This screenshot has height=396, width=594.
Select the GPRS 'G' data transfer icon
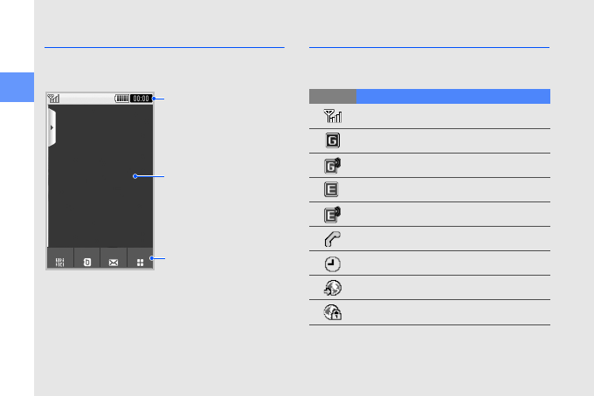pos(333,165)
